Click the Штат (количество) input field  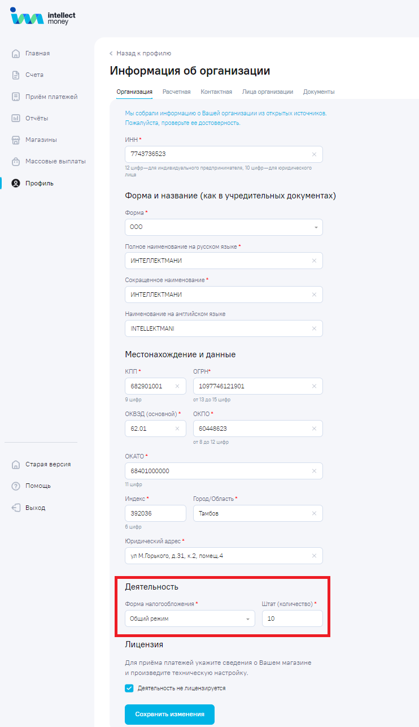(x=292, y=618)
